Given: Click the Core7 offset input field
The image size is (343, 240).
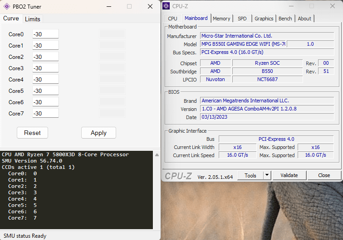Looking at the screenshot, I should pyautogui.click(x=45, y=114).
